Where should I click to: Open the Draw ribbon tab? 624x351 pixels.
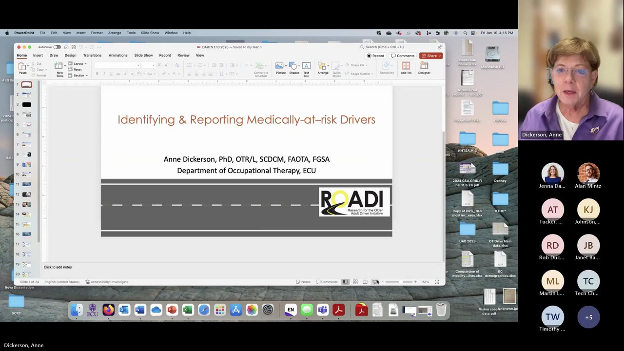(54, 55)
